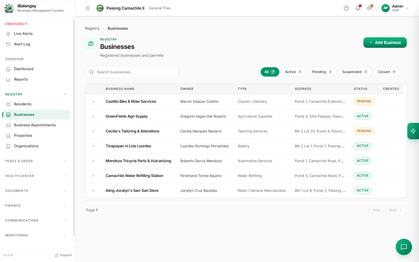Image resolution: width=419 pixels, height=262 pixels.
Task: Expand Cecilia's Tailoring & Alterations row
Action: pyautogui.click(x=93, y=131)
